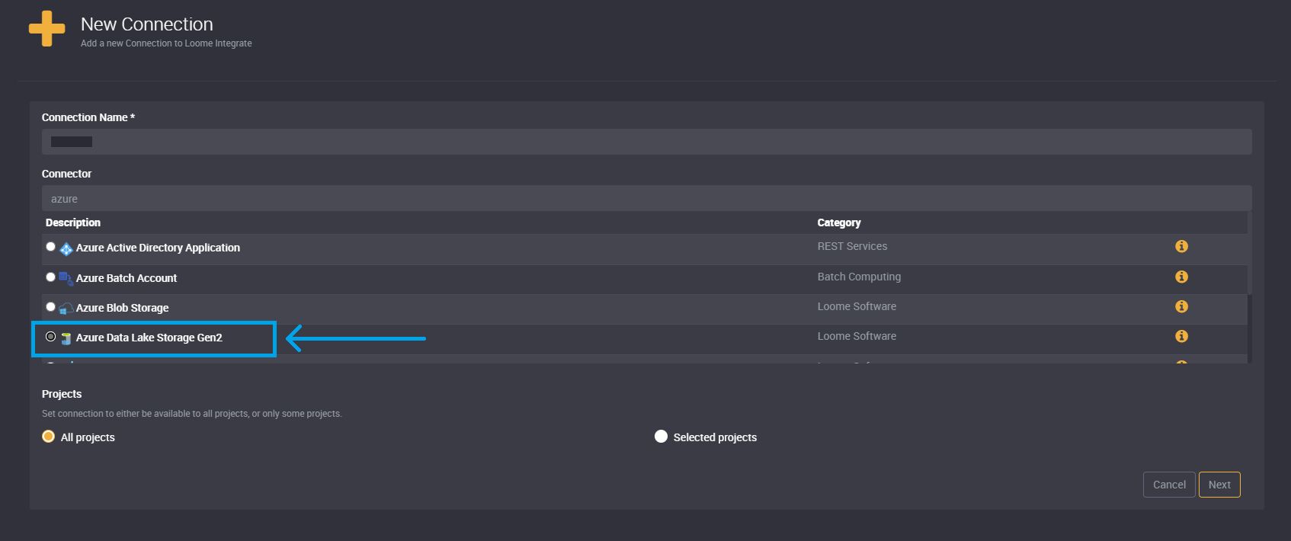
Task: Open info for Azure Data Lake Storage Gen2
Action: (1181, 336)
